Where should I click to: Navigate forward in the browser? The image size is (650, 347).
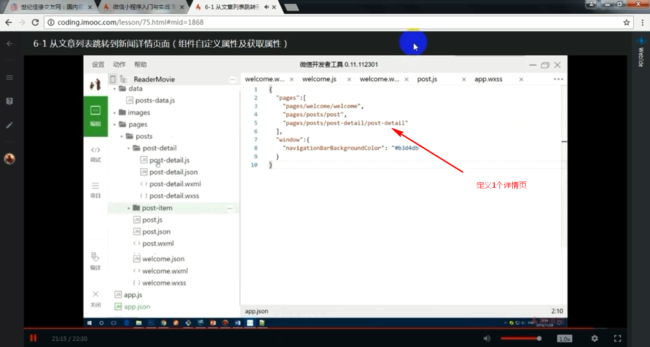tap(21, 22)
